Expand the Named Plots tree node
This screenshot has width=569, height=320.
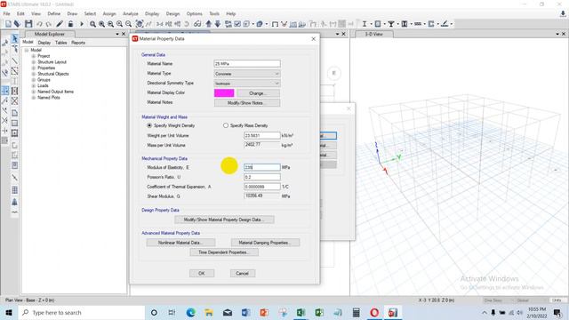click(x=34, y=98)
